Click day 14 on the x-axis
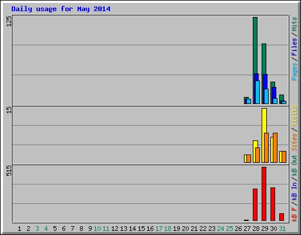 click(x=132, y=229)
